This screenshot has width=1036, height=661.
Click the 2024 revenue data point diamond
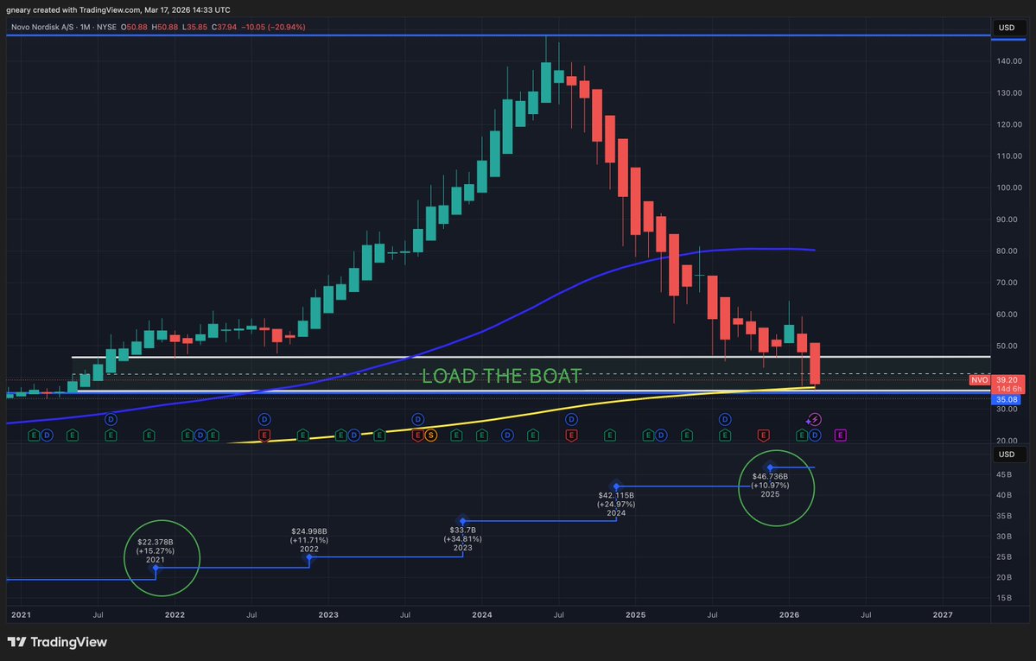[x=616, y=486]
